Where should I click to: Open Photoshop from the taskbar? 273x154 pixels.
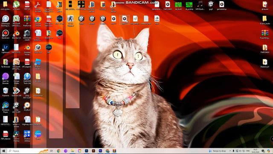87,151
